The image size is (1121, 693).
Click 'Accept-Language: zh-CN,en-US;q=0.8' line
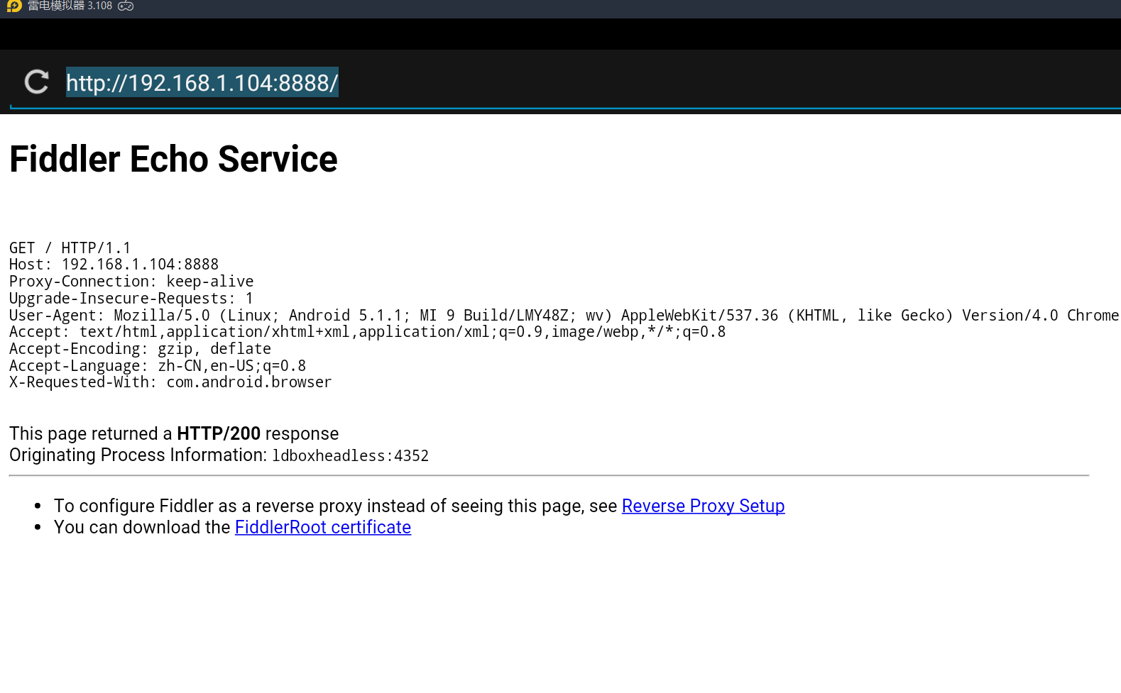[x=158, y=366]
